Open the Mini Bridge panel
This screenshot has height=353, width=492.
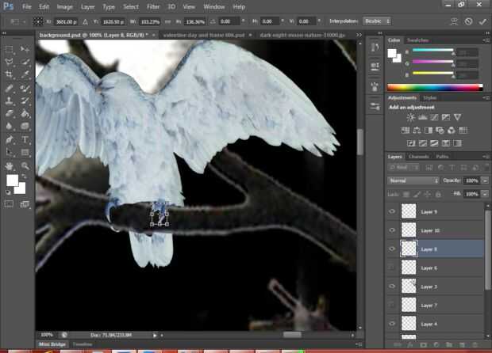coord(53,345)
